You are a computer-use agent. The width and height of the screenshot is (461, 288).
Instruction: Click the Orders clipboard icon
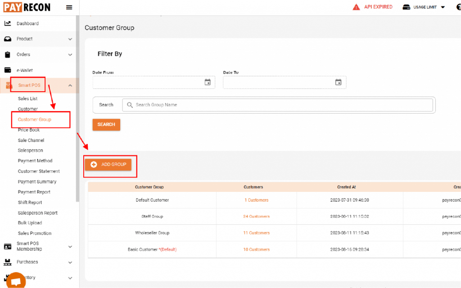coord(8,54)
